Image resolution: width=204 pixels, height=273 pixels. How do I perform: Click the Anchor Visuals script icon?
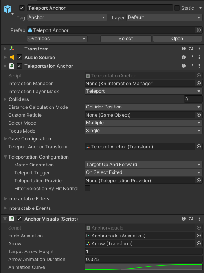pyautogui.click(x=12, y=219)
